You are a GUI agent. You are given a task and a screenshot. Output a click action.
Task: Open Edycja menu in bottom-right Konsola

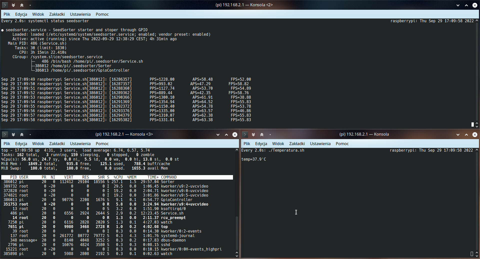click(261, 144)
